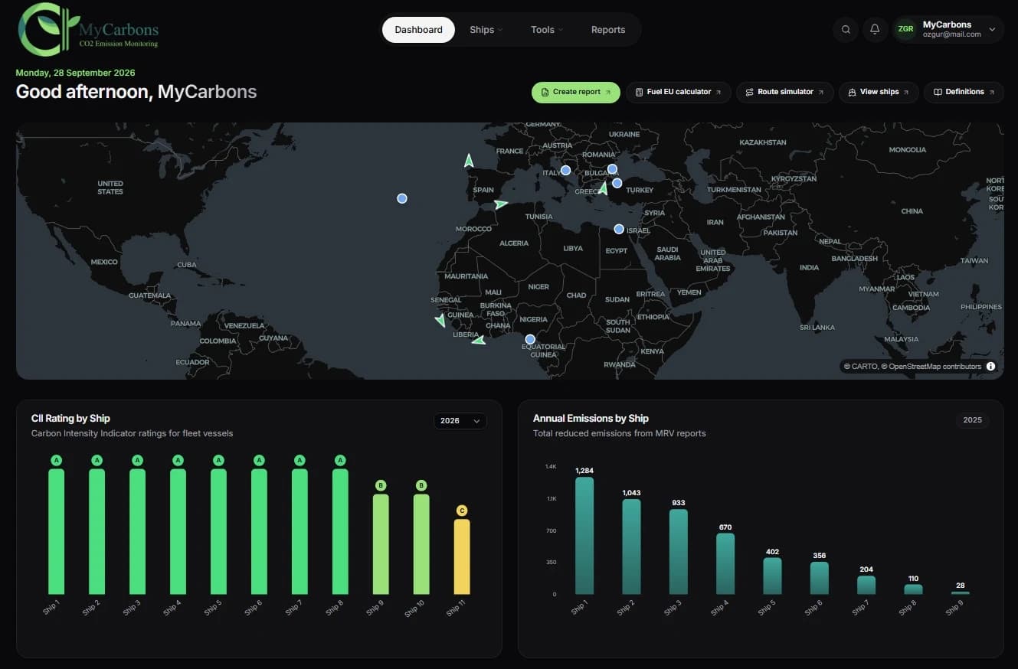Switch to the Dashboard tab
The height and width of the screenshot is (669, 1018).
click(419, 30)
